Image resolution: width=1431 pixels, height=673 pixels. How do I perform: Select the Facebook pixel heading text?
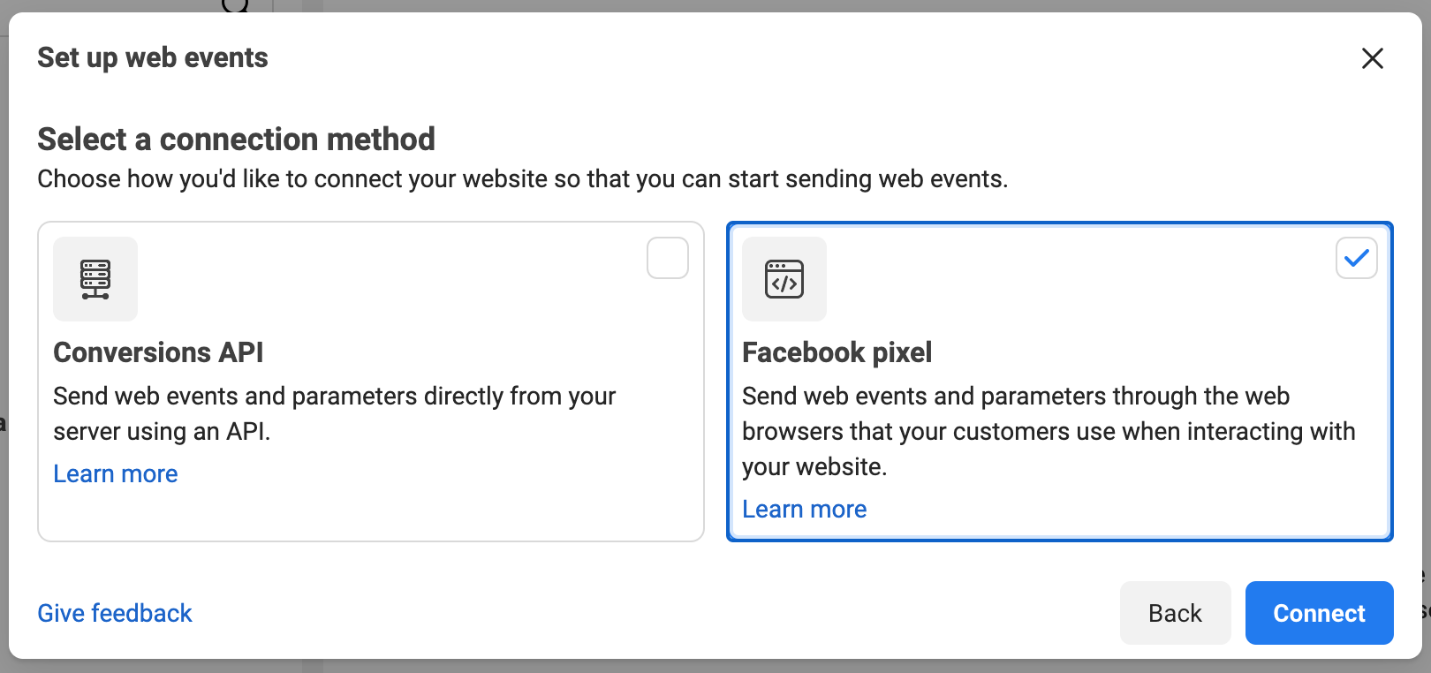(x=837, y=352)
